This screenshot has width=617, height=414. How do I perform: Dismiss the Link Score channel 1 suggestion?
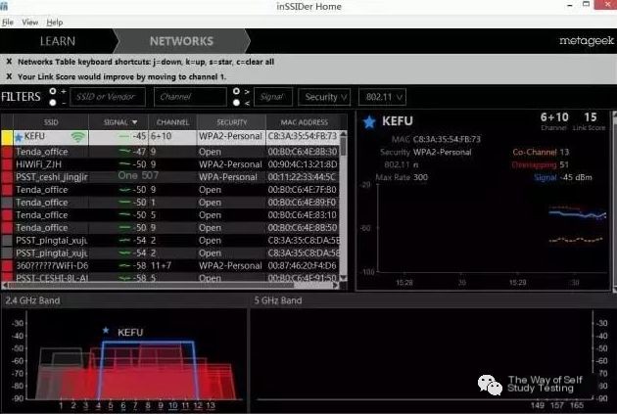(x=9, y=76)
